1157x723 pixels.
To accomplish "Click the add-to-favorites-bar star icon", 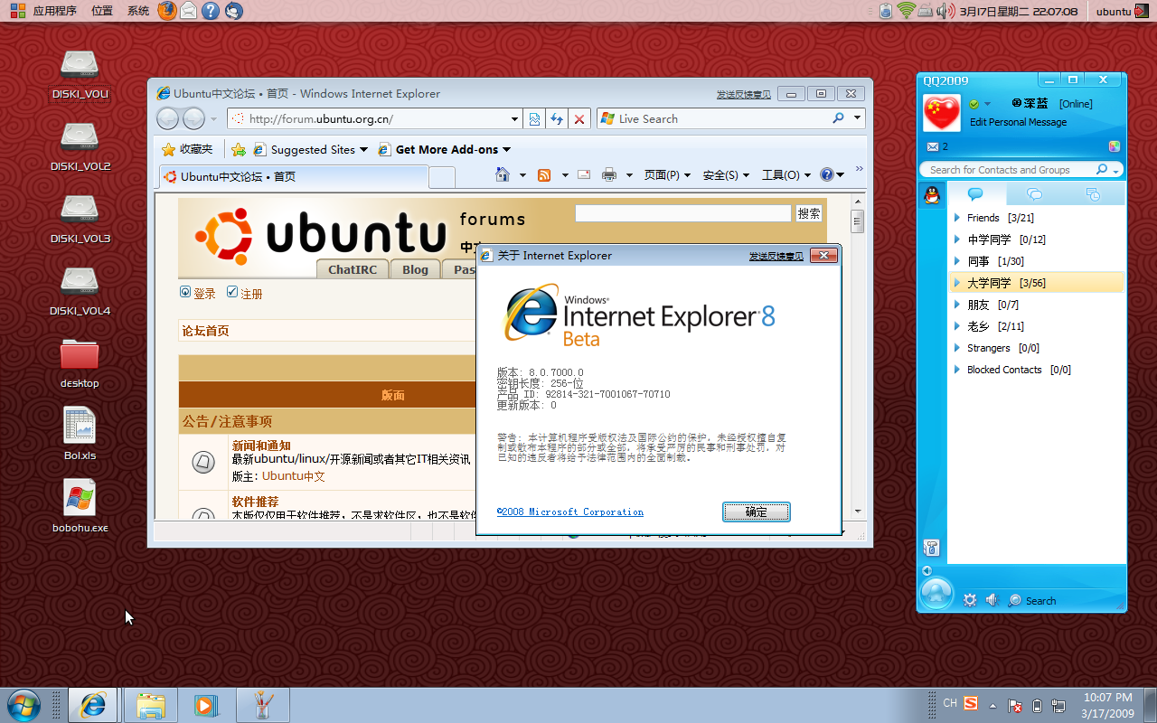I will pos(238,149).
